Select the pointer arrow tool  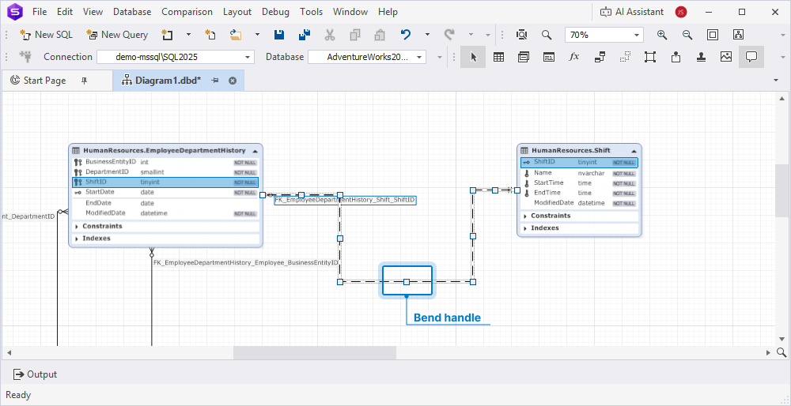click(473, 57)
